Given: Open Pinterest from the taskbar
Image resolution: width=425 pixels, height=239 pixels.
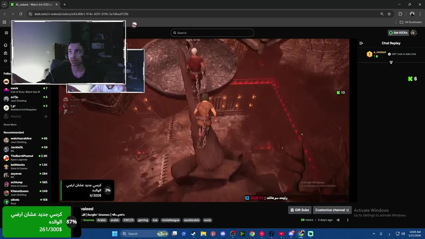Looking at the screenshot, I should tap(213, 234).
